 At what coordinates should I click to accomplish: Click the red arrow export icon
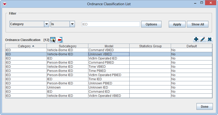(x=60, y=40)
